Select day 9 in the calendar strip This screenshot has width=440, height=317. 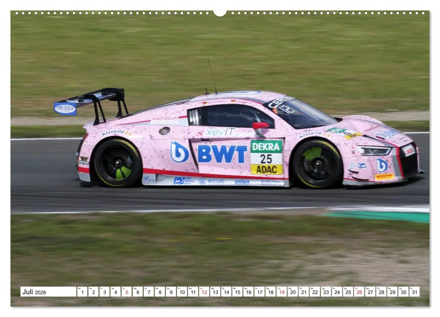(x=171, y=292)
